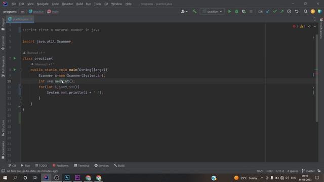Run with coverage icon
This screenshot has height=182, width=324.
coord(244,12)
